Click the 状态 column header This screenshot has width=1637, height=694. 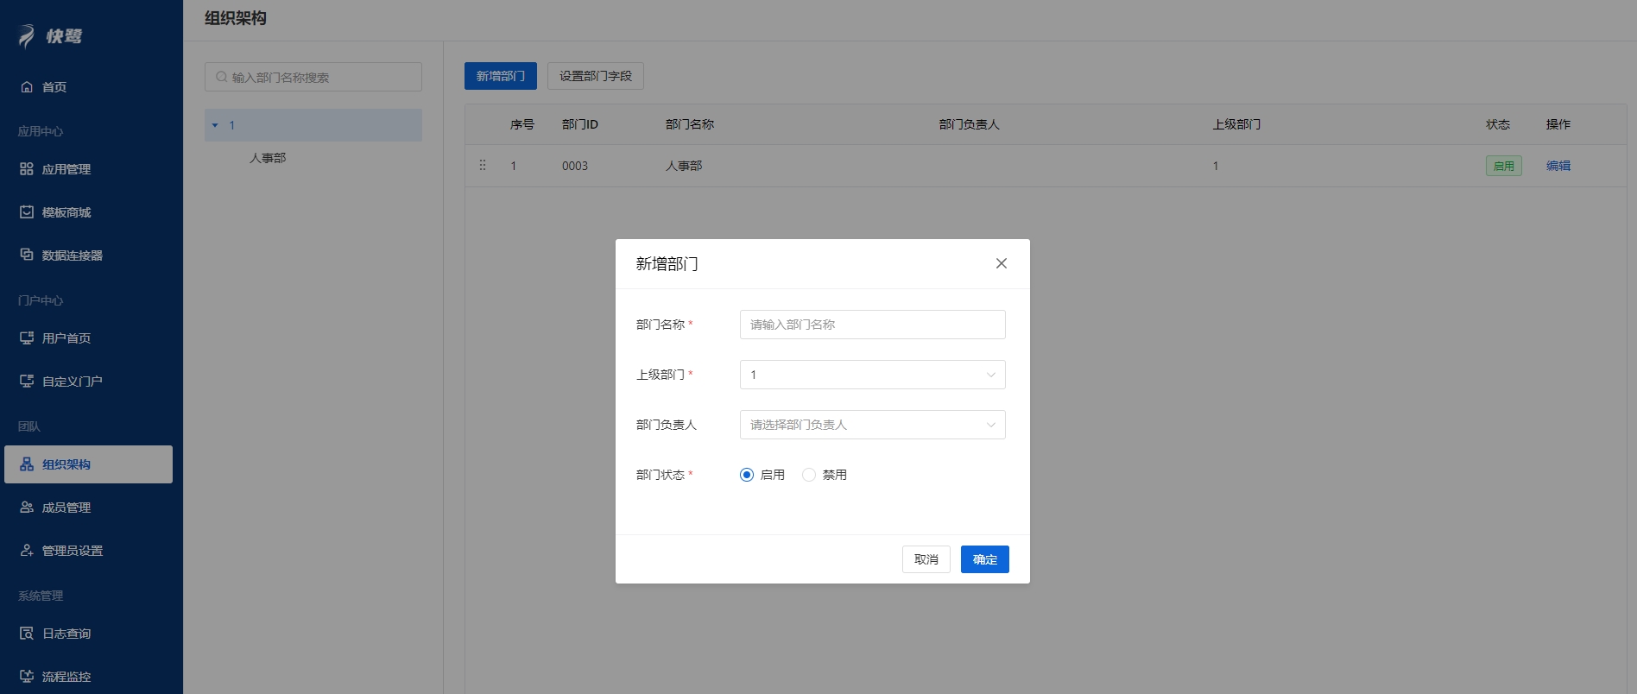[x=1498, y=124]
